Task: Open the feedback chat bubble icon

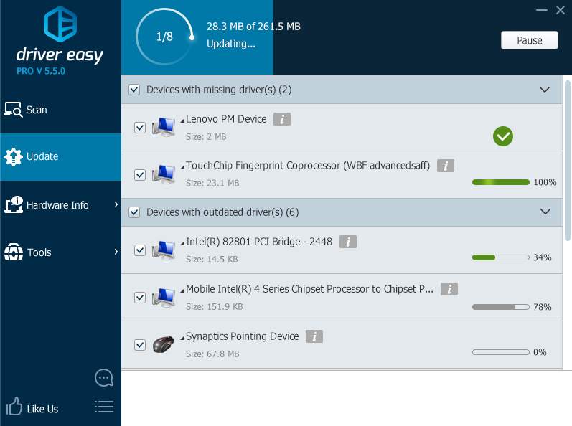Action: 104,377
